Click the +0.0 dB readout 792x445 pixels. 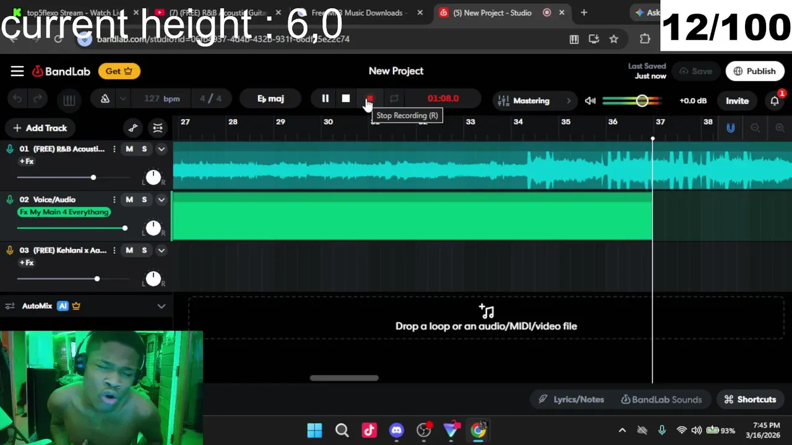(692, 101)
